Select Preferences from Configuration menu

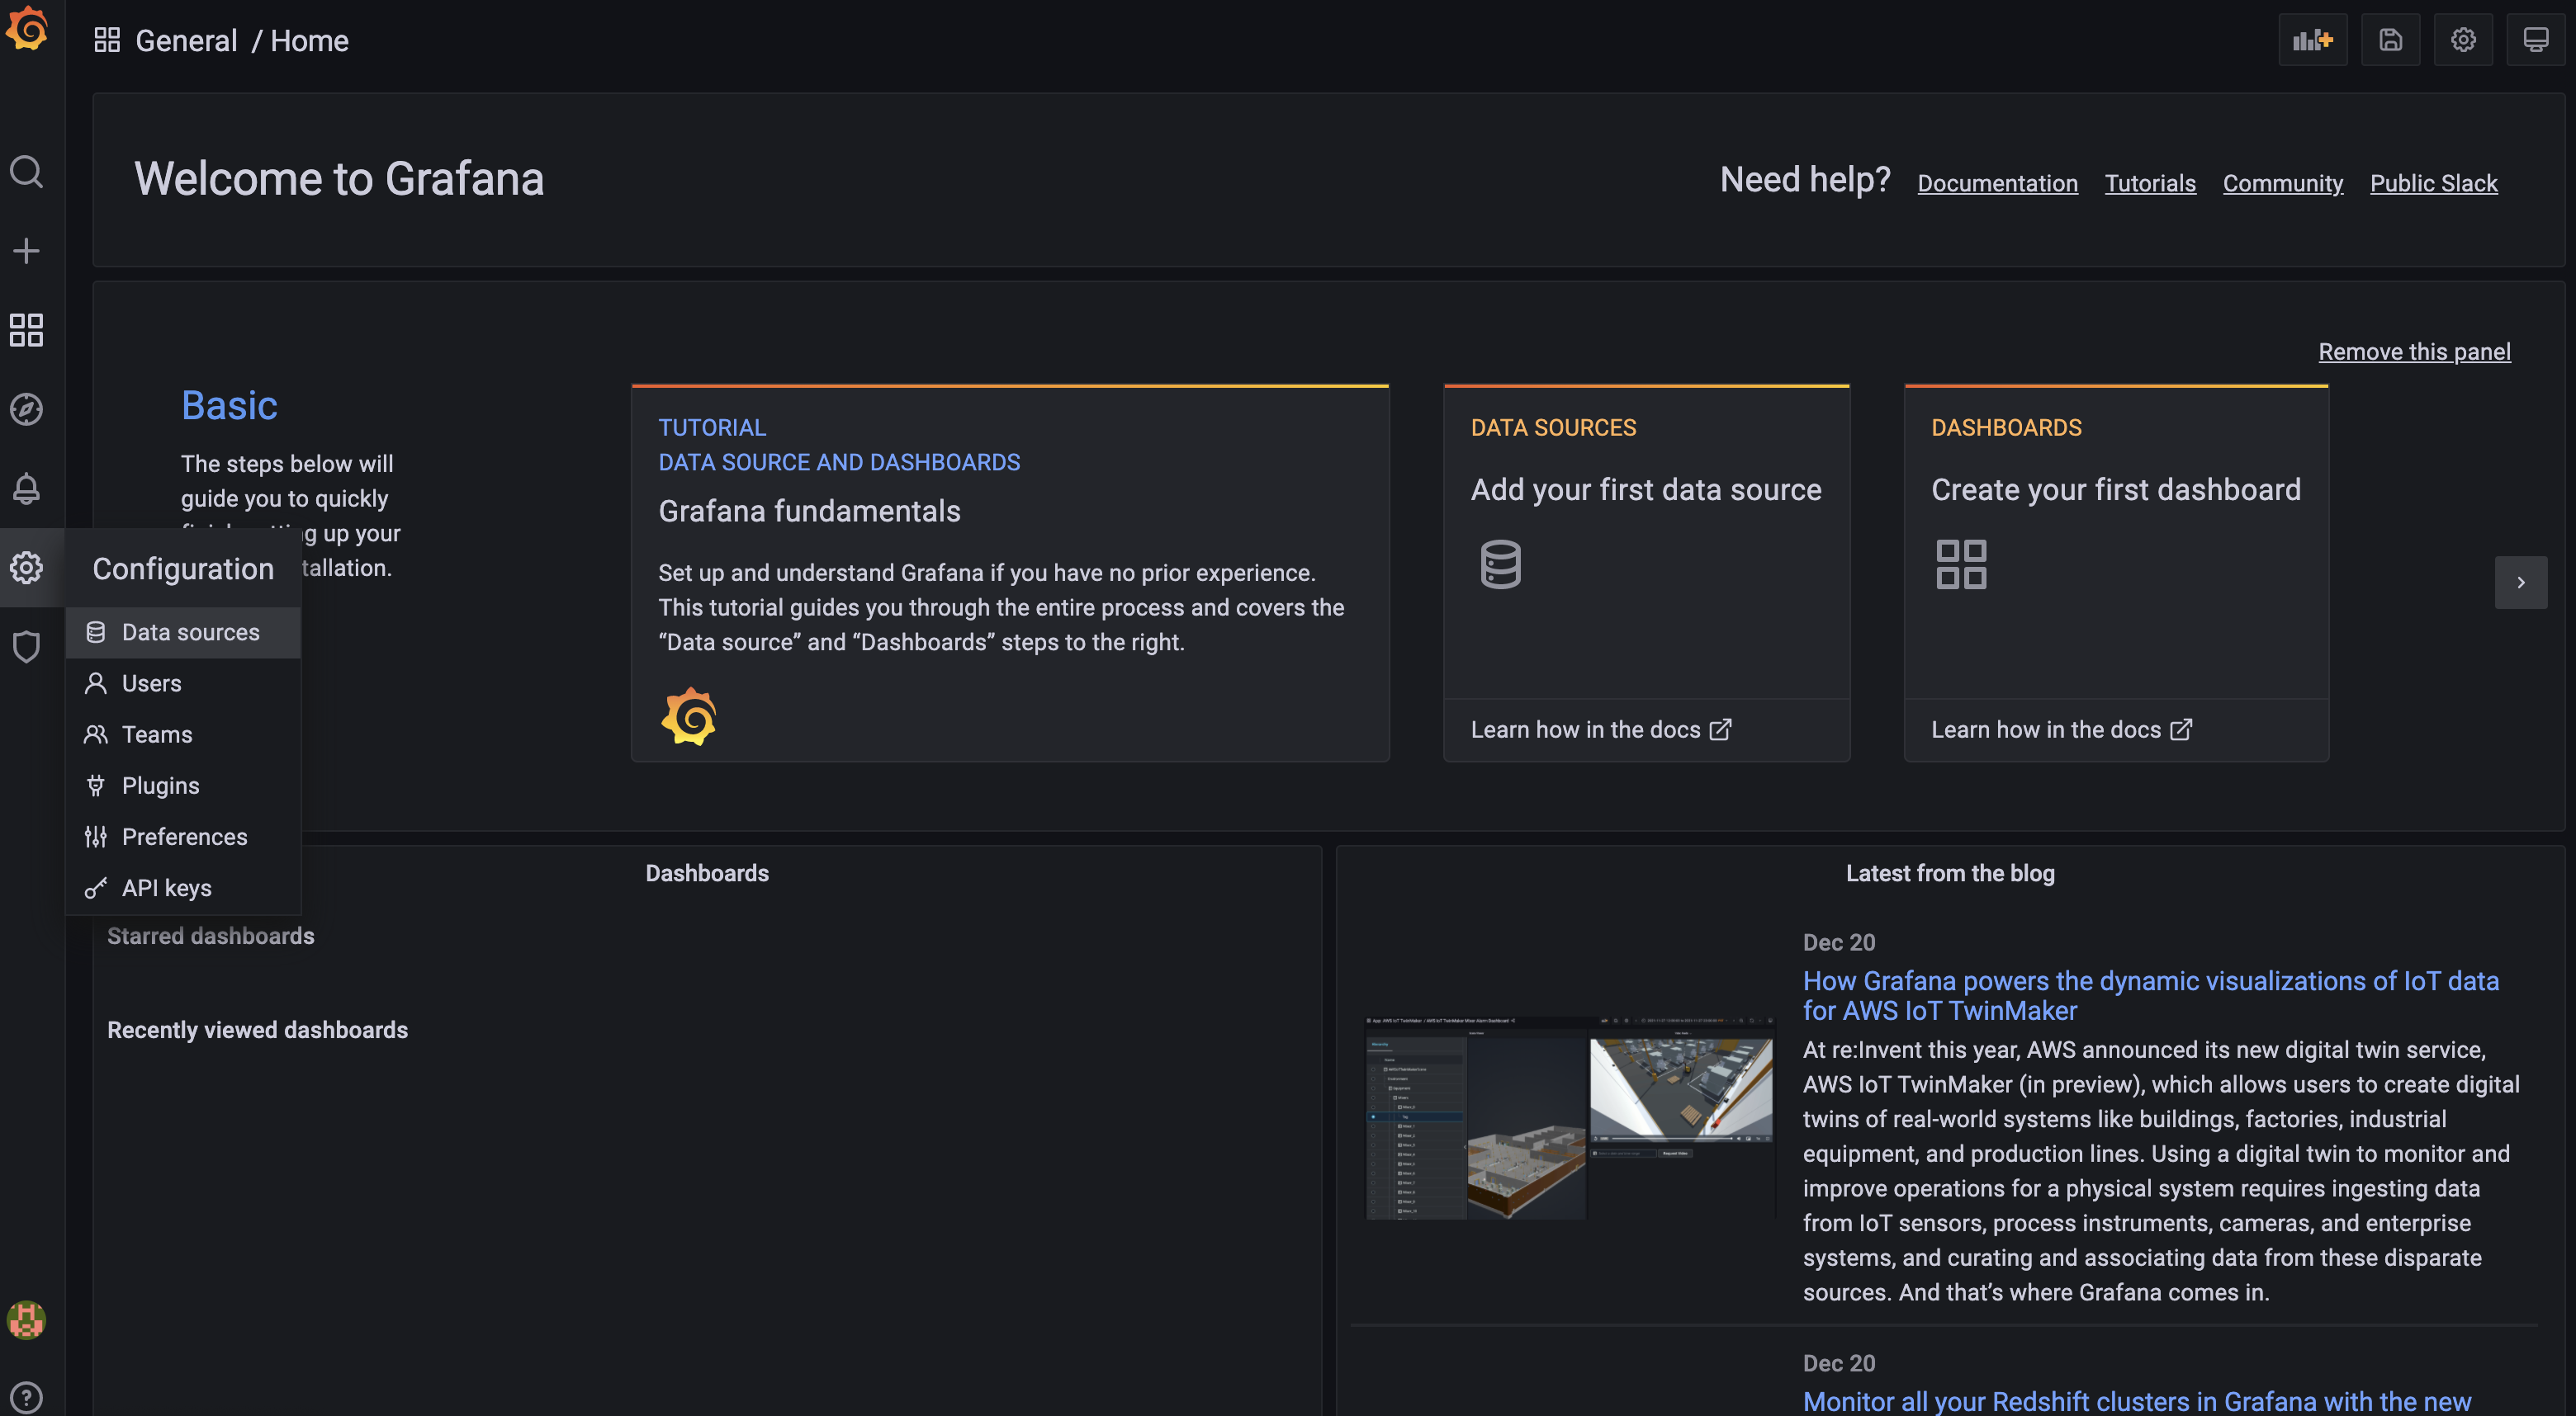click(x=184, y=837)
